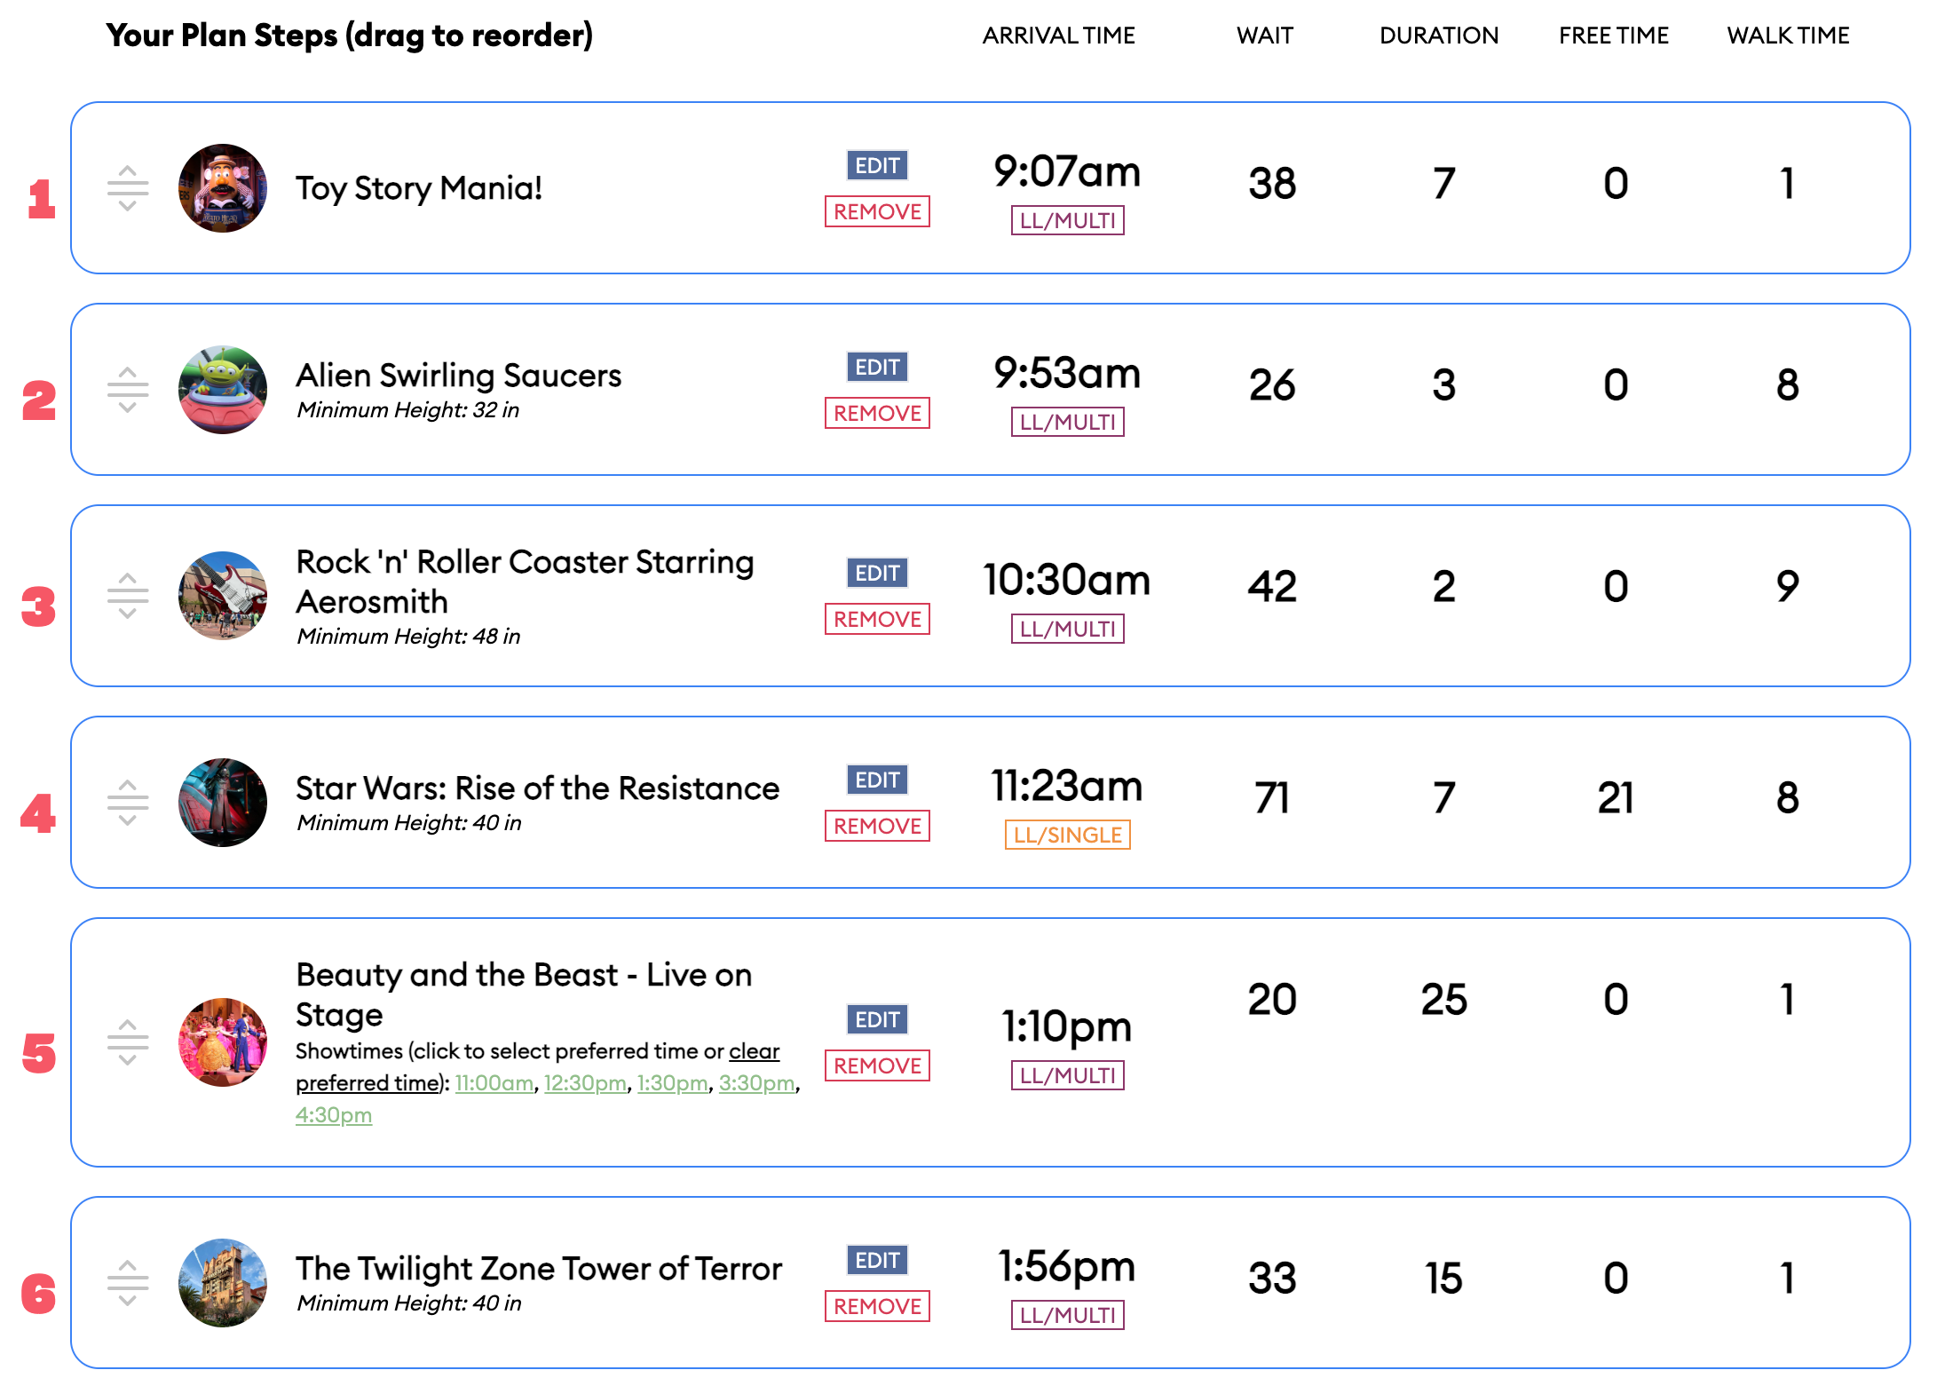Click drag handle for Beauty and the Beast
This screenshot has width=1937, height=1378.
(x=128, y=1042)
